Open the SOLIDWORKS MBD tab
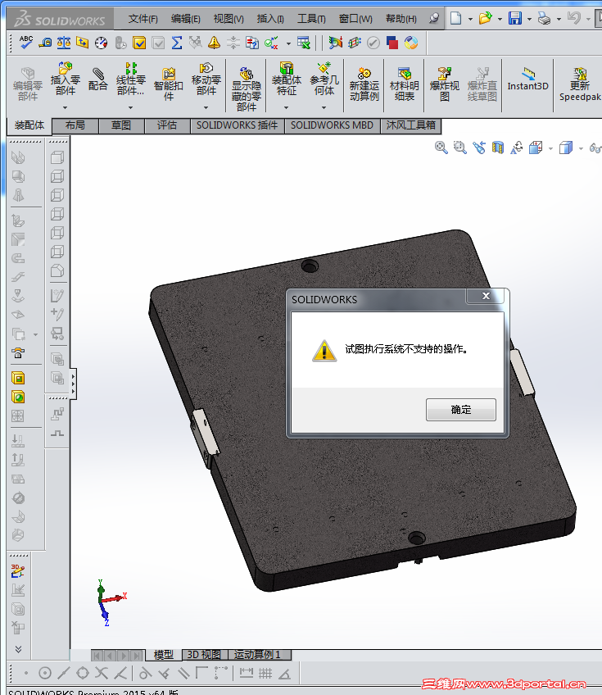The width and height of the screenshot is (602, 695). pos(332,125)
